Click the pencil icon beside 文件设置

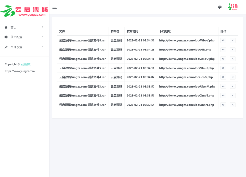tap(6, 47)
